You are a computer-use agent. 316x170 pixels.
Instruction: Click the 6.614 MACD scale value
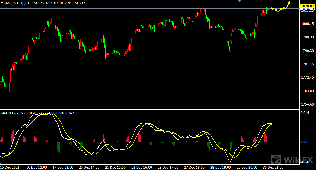pyautogui.click(x=305, y=113)
